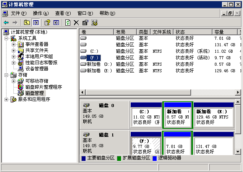Click the 文件系统 column header
This screenshot has width=243, height=172.
point(162,32)
